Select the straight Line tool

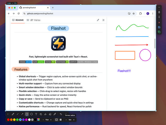pyautogui.click(x=17, y=114)
